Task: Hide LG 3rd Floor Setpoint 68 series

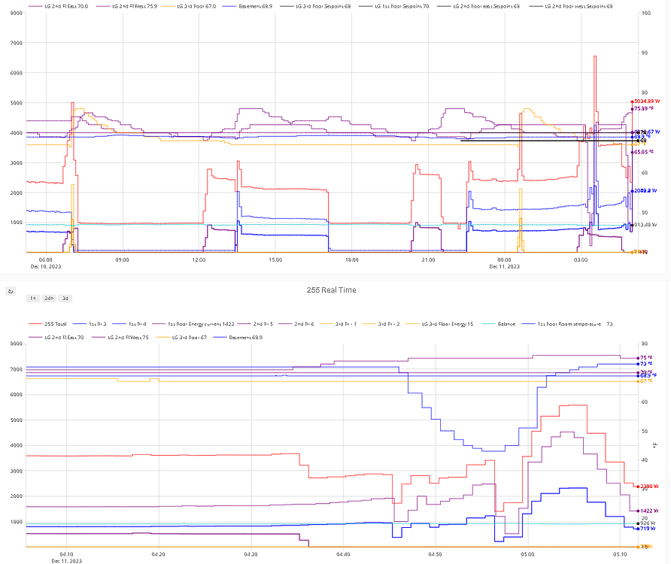Action: (315, 7)
